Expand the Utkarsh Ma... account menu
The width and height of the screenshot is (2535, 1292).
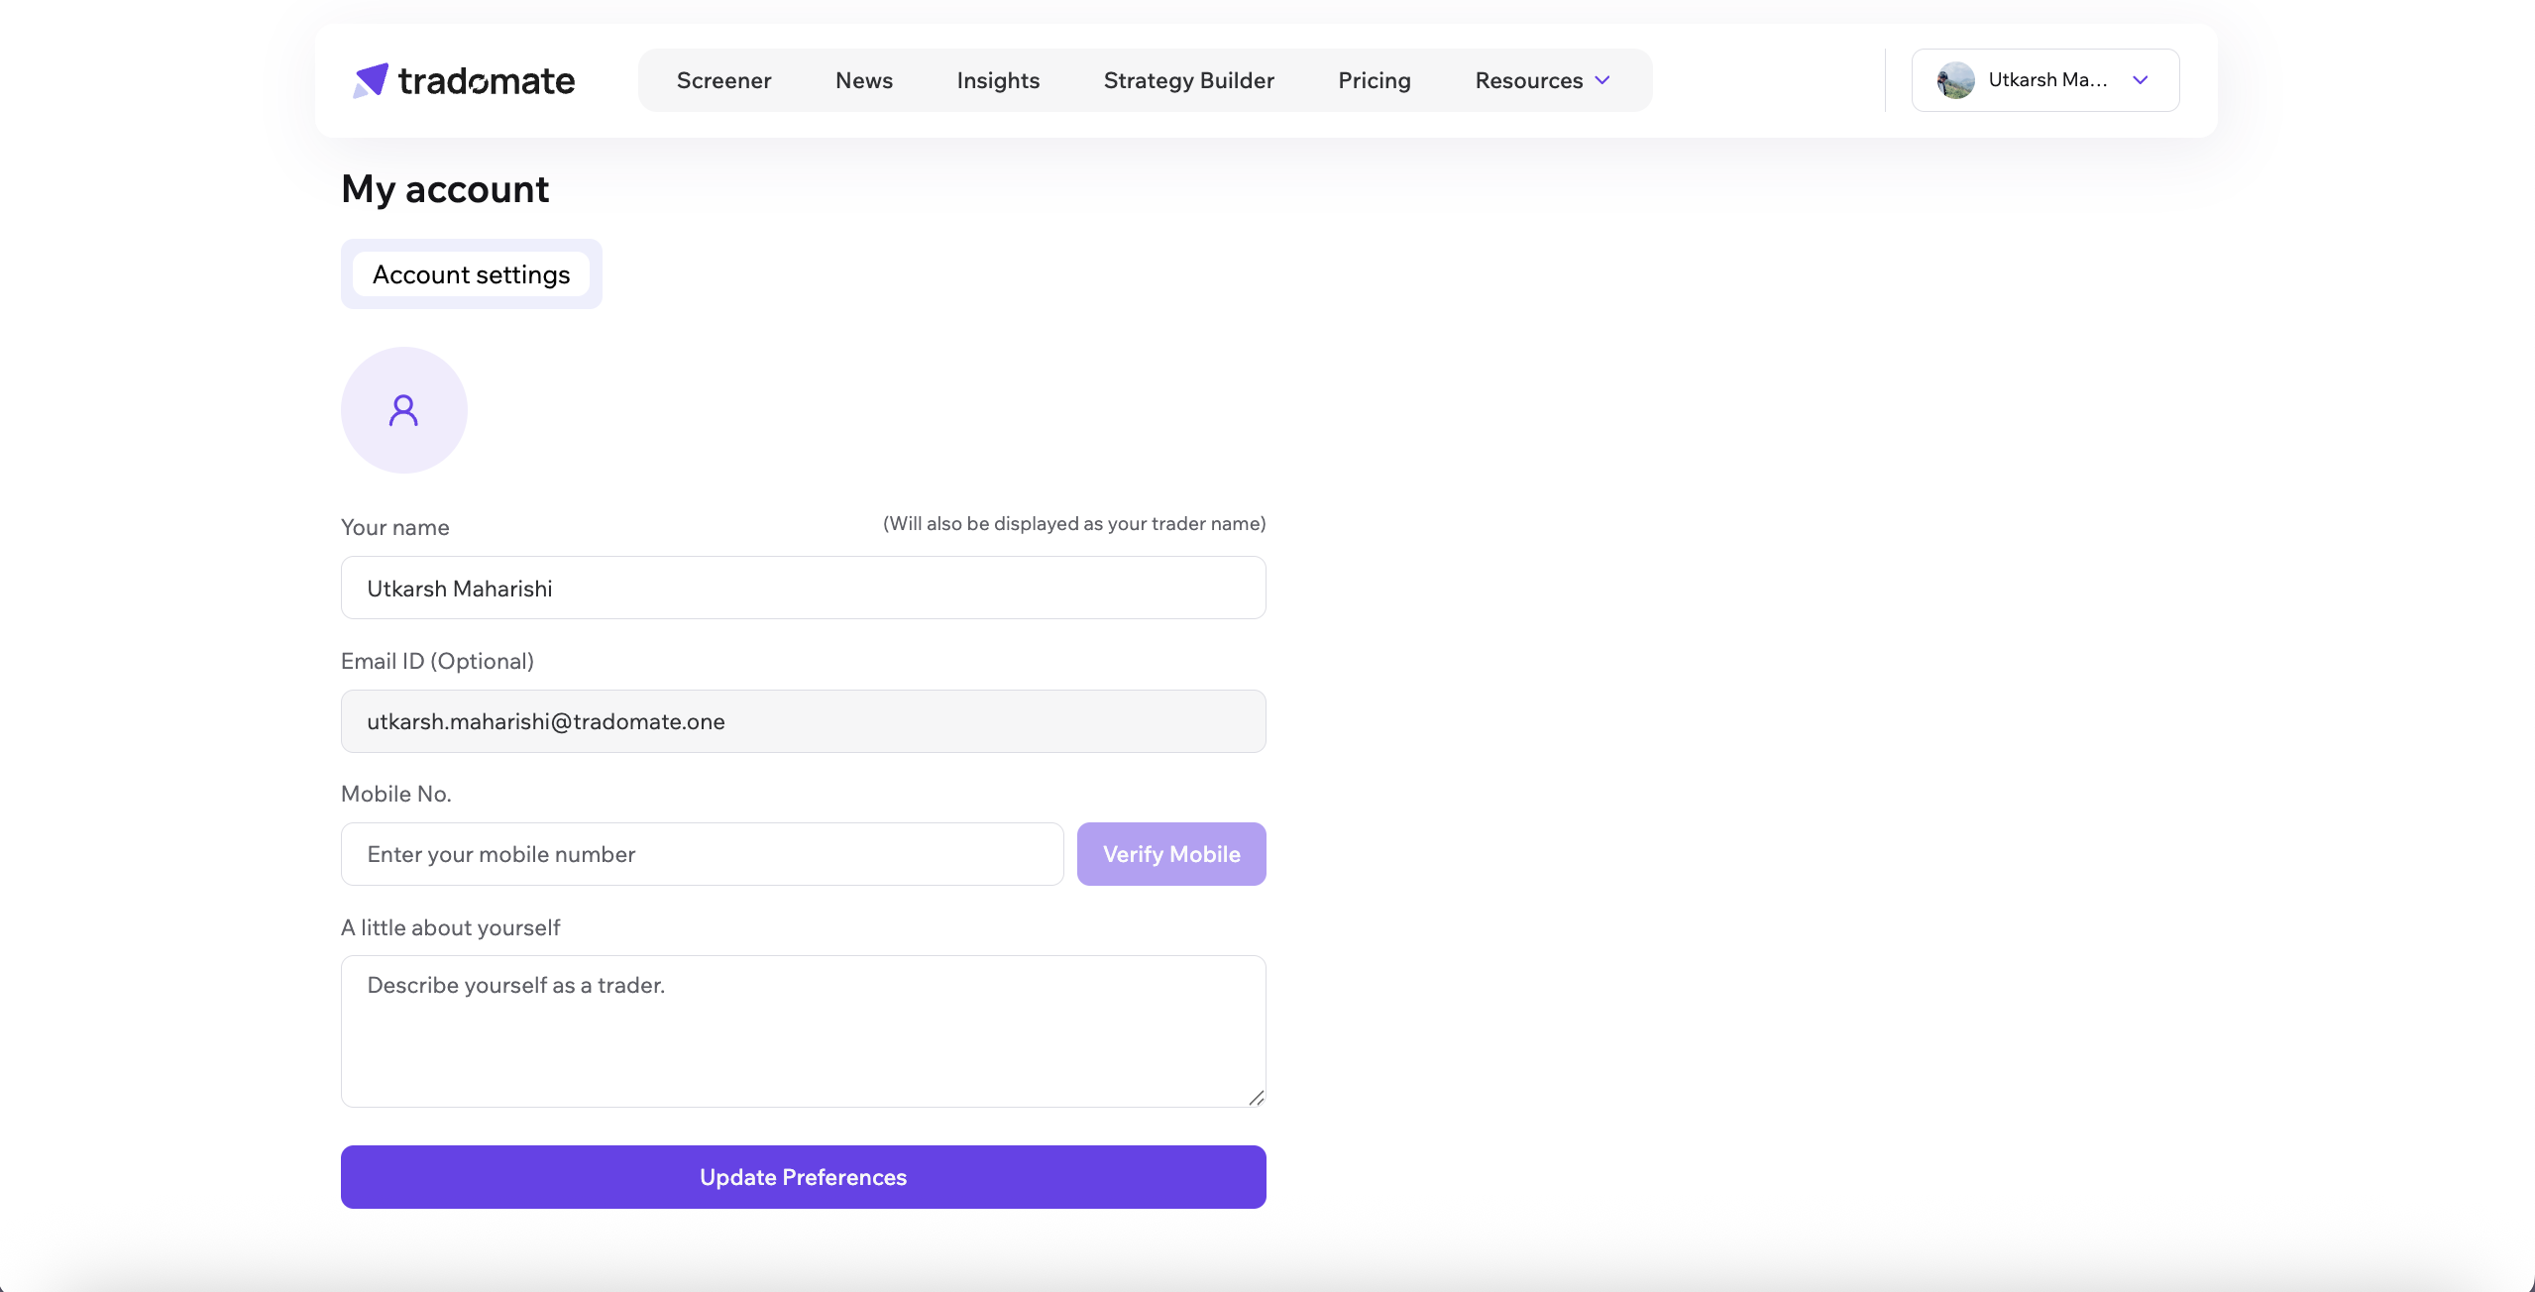[x=2044, y=80]
